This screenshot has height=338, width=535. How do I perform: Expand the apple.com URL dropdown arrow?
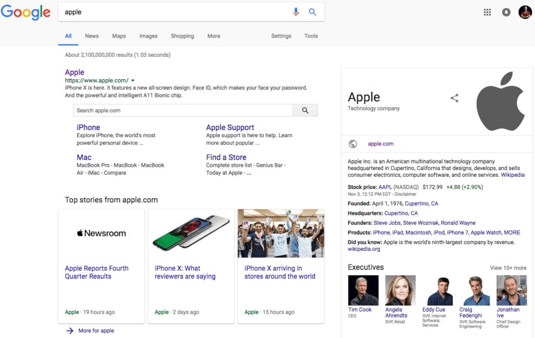133,81
